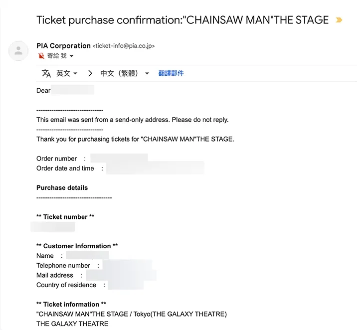Click the email subject title text
The height and width of the screenshot is (330, 357).
182,20
